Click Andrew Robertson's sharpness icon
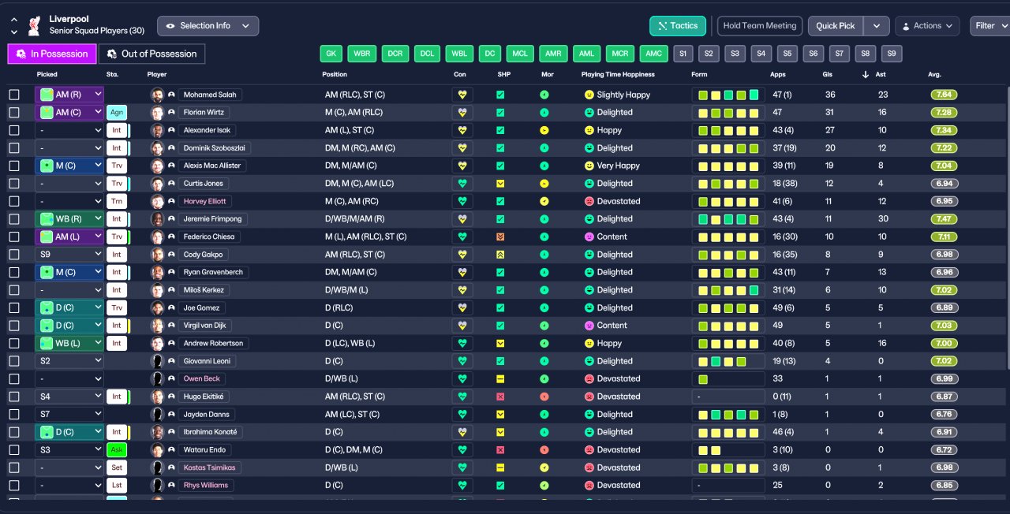This screenshot has width=1010, height=514. 500,343
